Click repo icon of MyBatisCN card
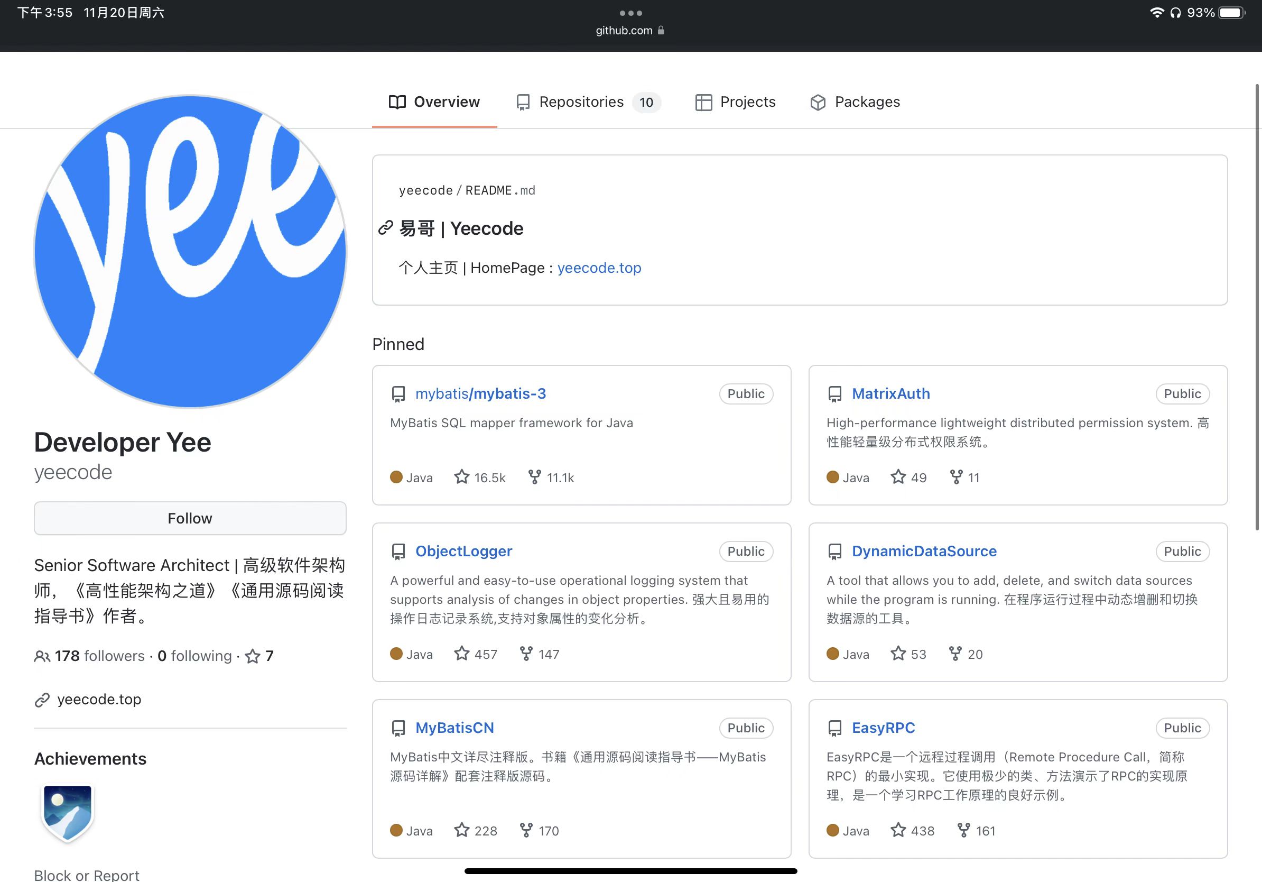 pos(398,728)
